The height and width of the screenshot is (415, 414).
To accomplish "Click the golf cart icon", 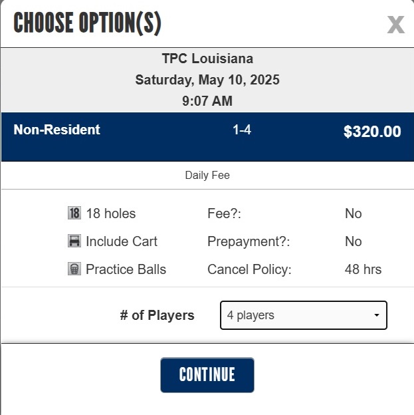I will [74, 241].
